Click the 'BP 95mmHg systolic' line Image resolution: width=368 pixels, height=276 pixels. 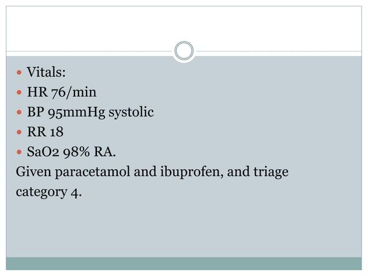[x=91, y=112]
